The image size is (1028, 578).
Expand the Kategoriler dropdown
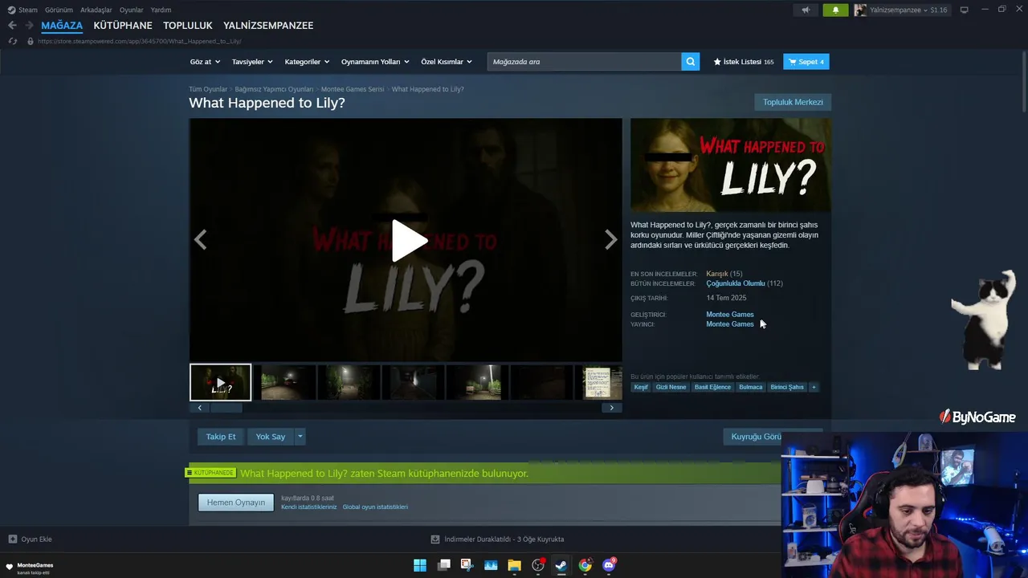(307, 62)
